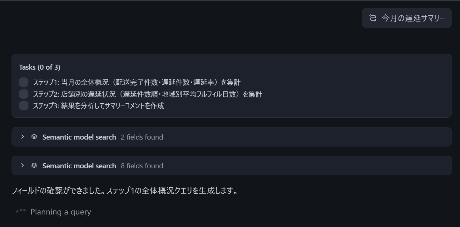The height and width of the screenshot is (227, 460).
Task: Click the loading dots icon beside Planning a query
Action: point(21,211)
